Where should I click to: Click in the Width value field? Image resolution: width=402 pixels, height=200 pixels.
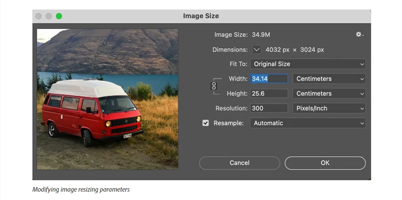click(x=269, y=79)
